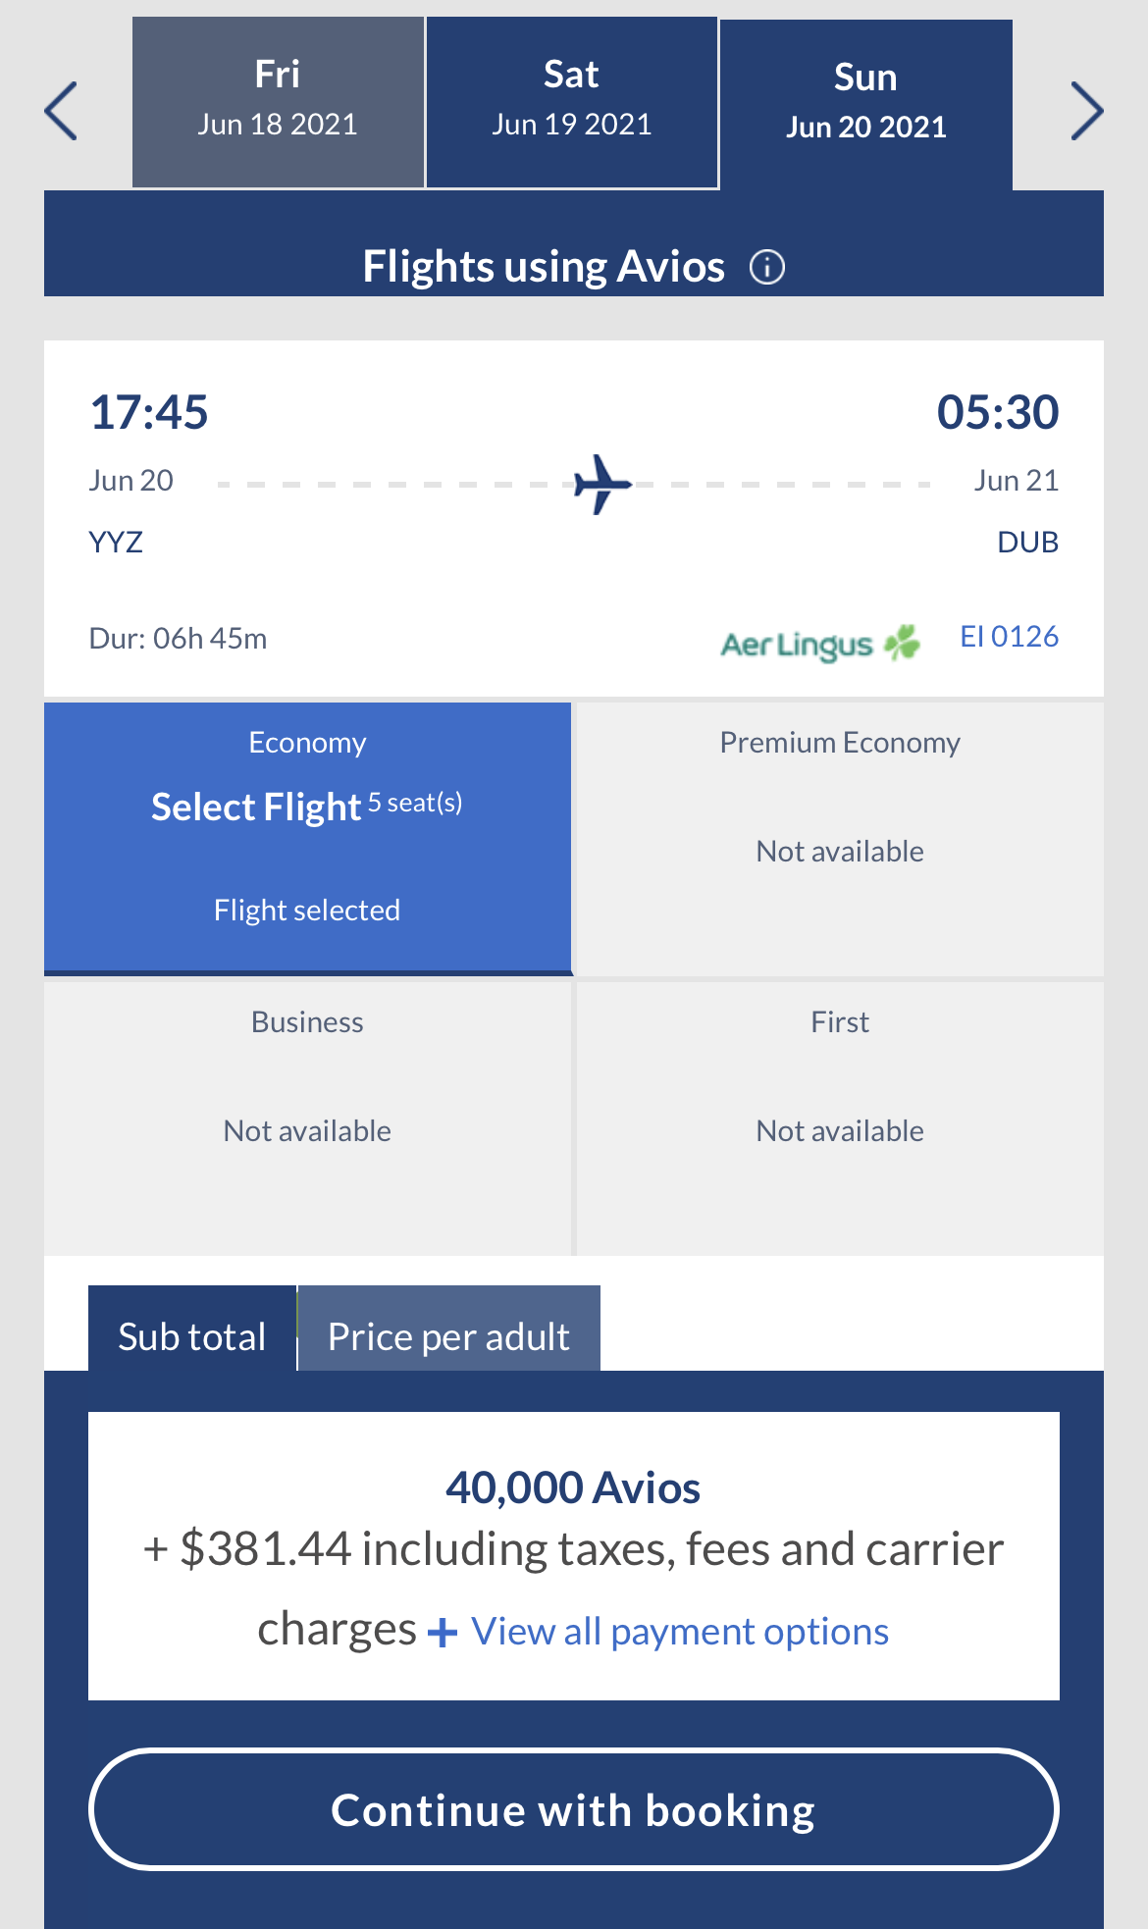Image resolution: width=1148 pixels, height=1929 pixels.
Task: Choose the Business cabin cell
Action: pyautogui.click(x=307, y=1118)
